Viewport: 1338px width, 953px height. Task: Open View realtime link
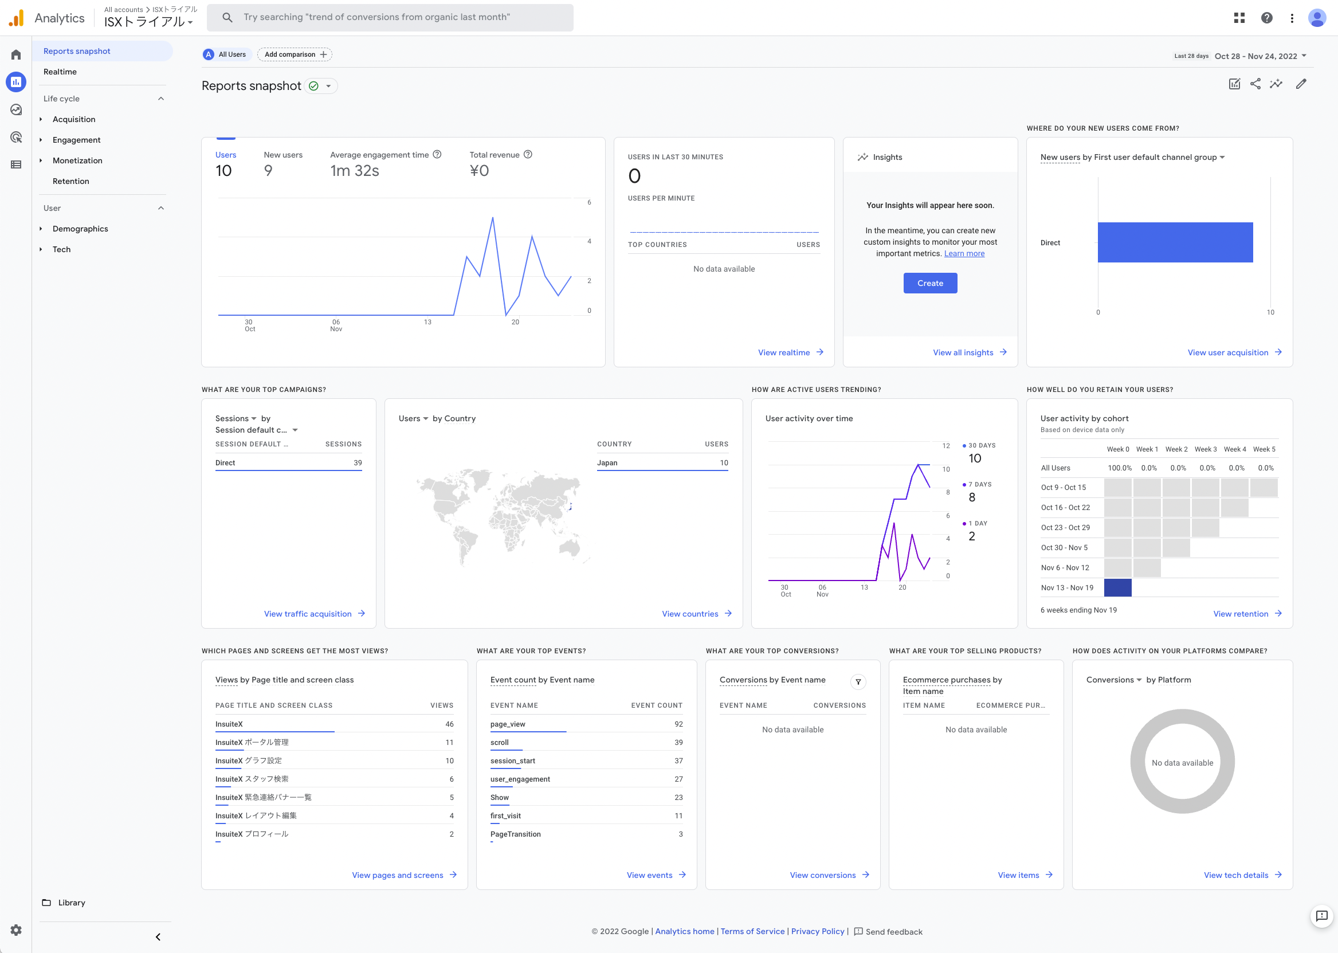click(x=790, y=352)
